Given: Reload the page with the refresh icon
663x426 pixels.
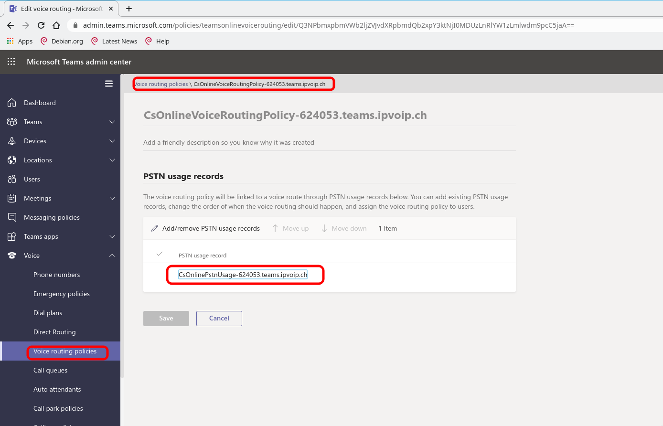Looking at the screenshot, I should (x=41, y=24).
